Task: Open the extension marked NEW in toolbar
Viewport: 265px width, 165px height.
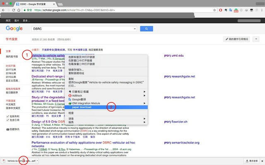Action: click(x=236, y=10)
